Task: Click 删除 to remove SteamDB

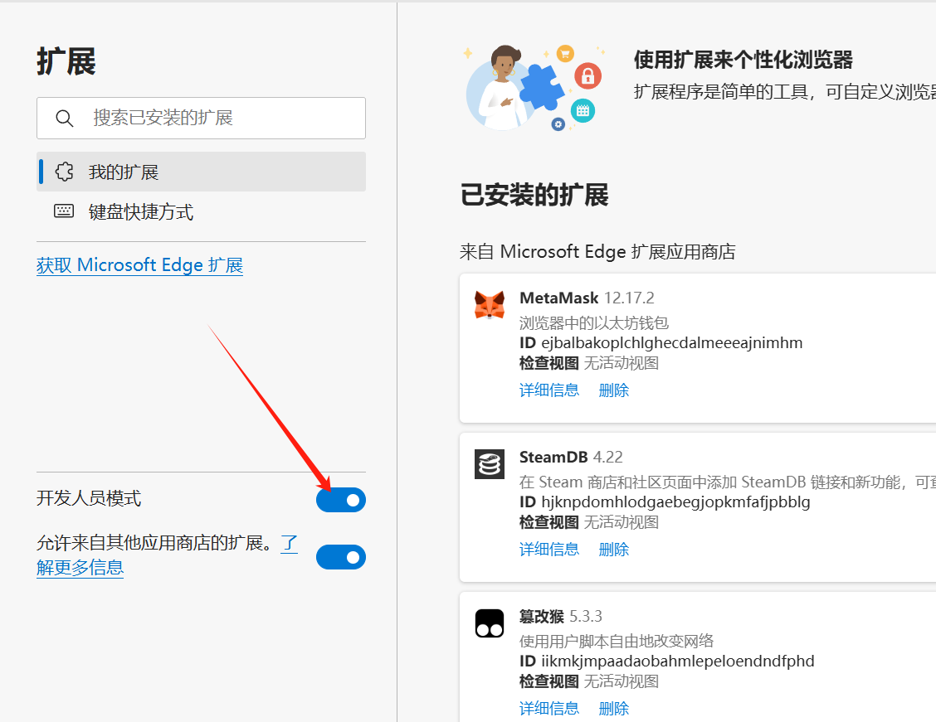Action: pyautogui.click(x=613, y=549)
